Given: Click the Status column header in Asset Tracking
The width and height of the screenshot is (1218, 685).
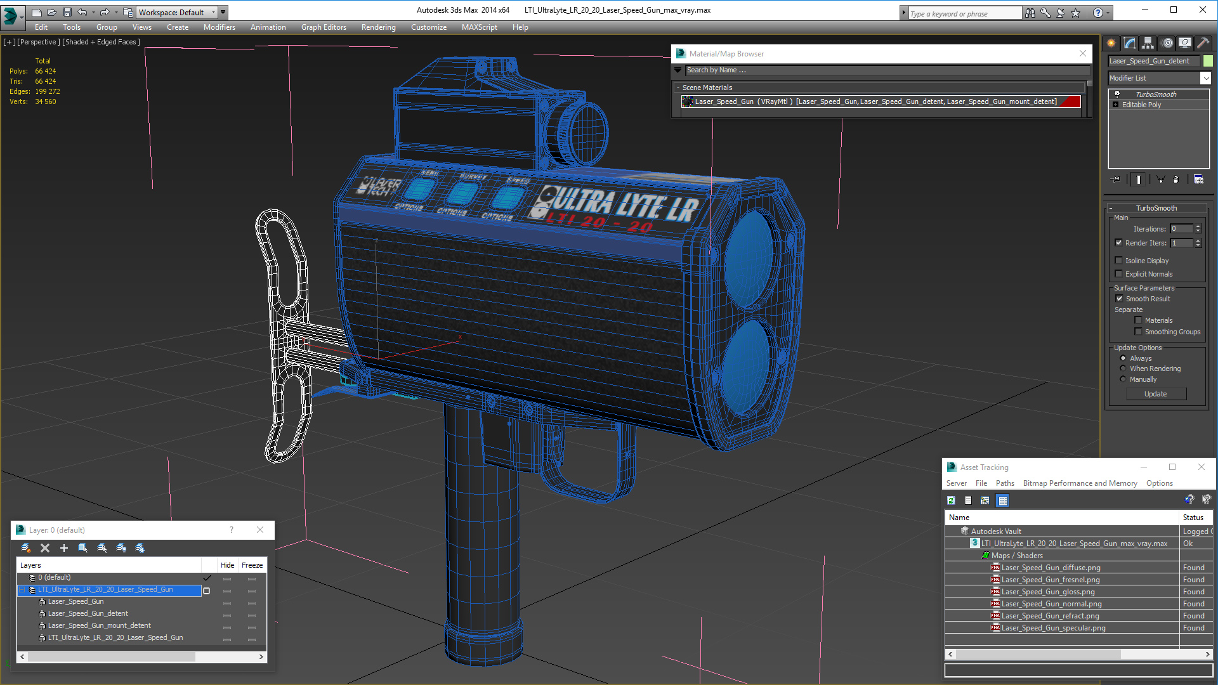Looking at the screenshot, I should click(1195, 518).
